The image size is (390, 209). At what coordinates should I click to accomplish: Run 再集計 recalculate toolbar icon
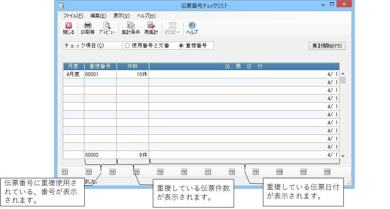pyautogui.click(x=151, y=28)
